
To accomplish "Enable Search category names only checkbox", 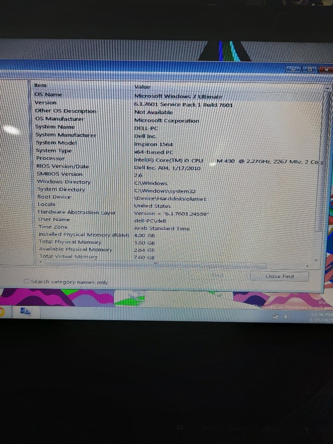I will tap(26, 281).
